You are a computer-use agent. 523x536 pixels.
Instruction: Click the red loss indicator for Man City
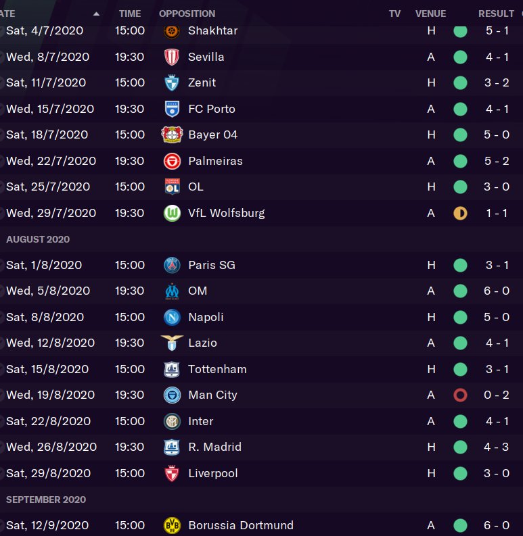[460, 395]
